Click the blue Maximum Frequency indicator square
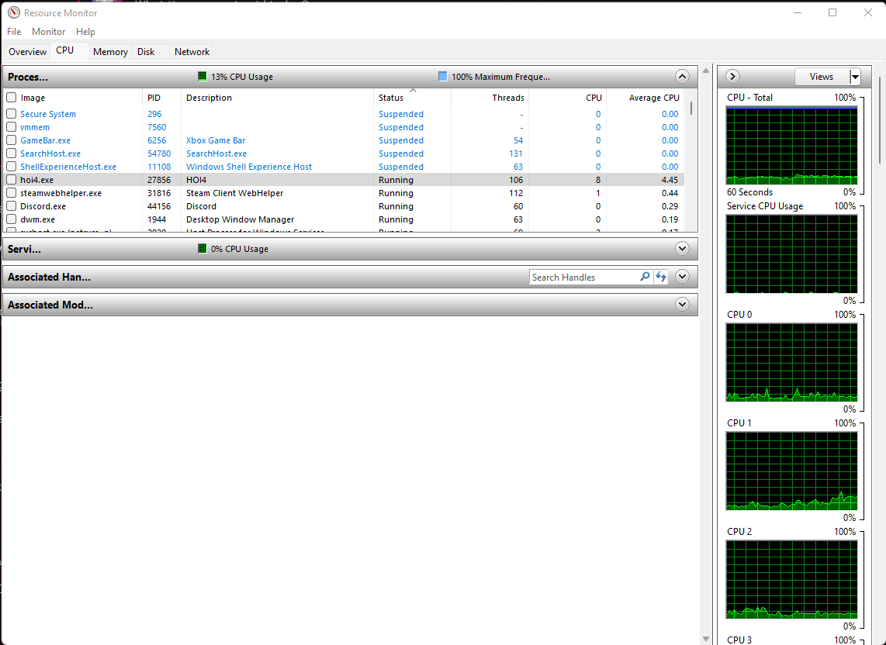Screen dimensions: 886x645 click(x=442, y=77)
